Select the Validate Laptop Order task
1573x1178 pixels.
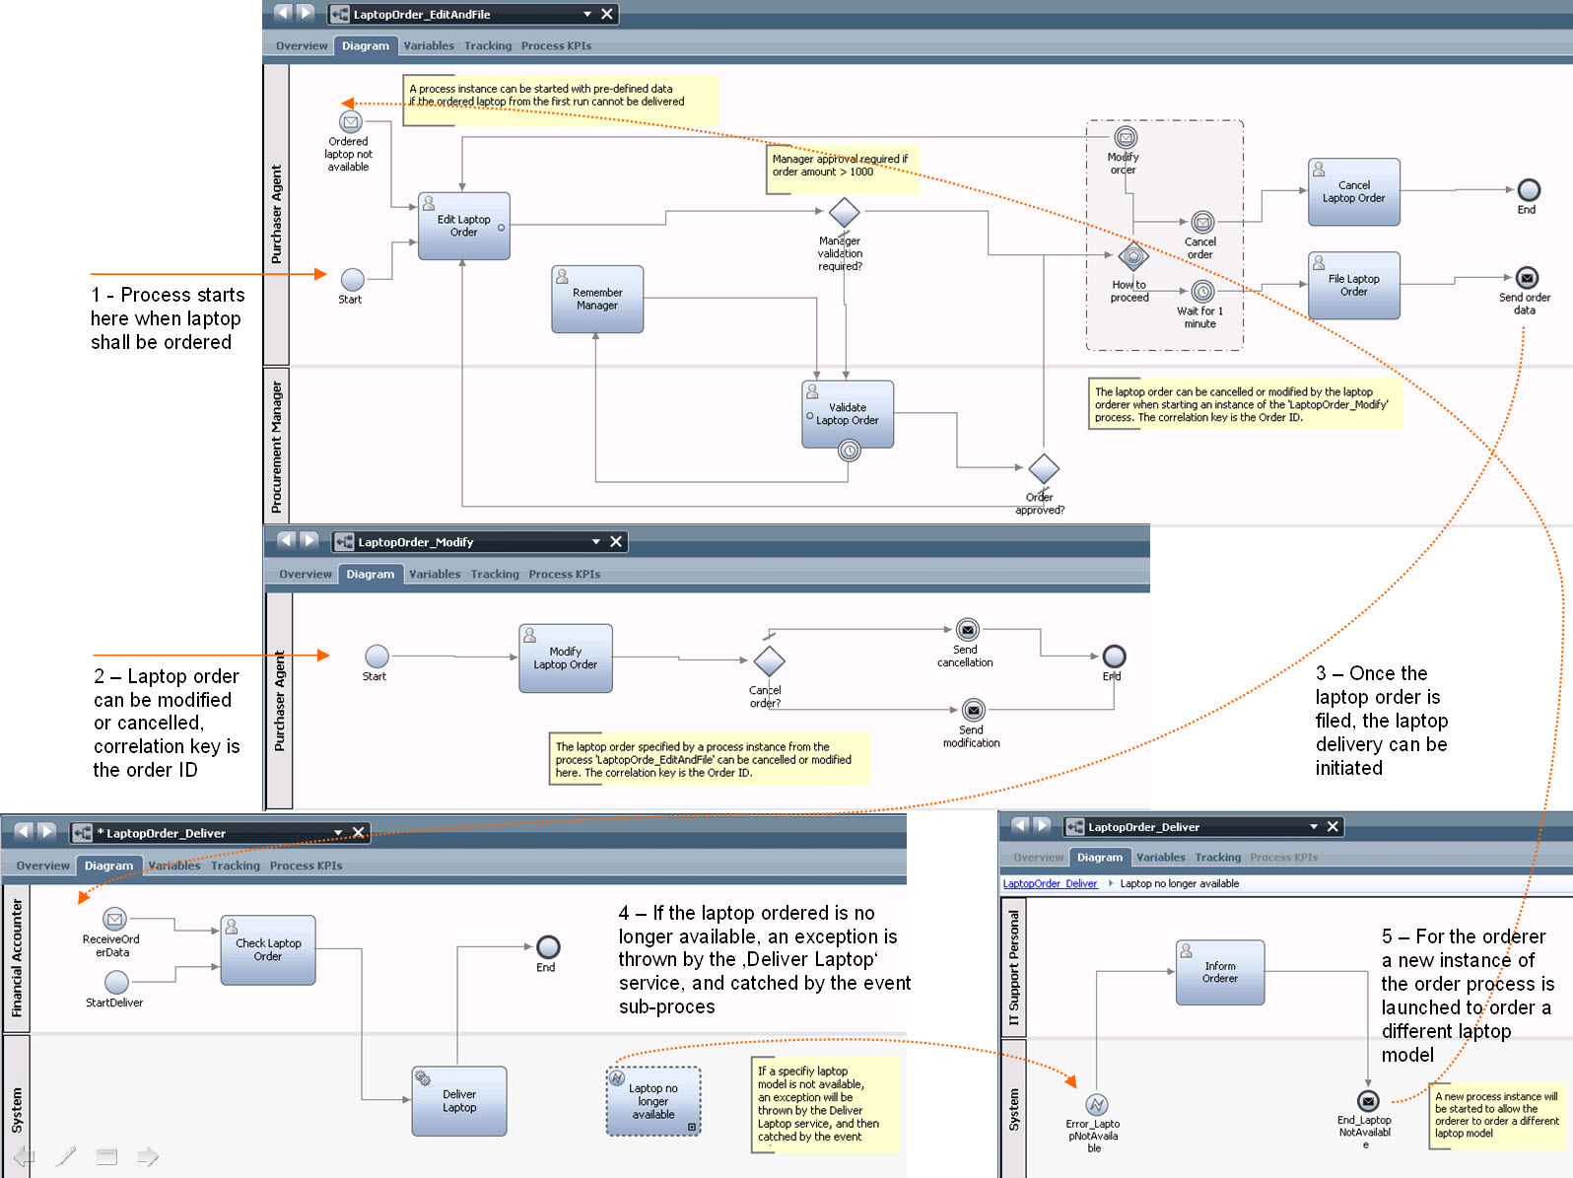[848, 414]
